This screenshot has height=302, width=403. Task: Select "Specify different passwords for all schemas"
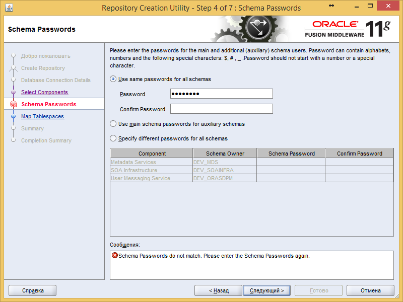(113, 138)
